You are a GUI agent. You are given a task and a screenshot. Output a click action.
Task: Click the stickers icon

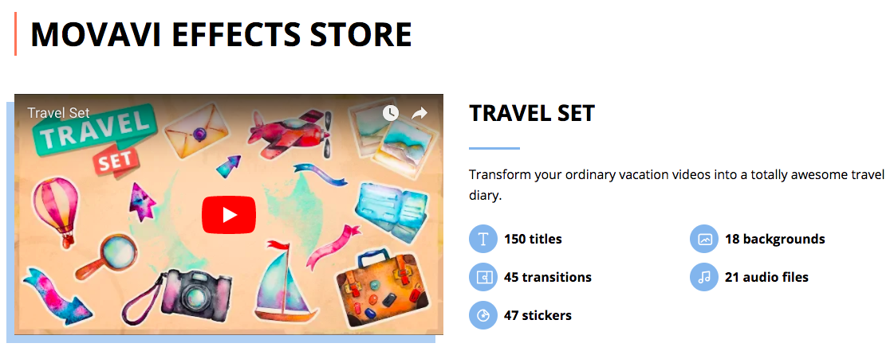[x=482, y=315]
